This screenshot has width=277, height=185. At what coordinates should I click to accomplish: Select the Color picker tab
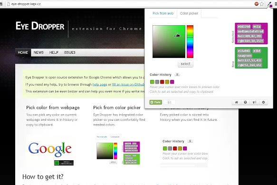pyautogui.click(x=189, y=13)
